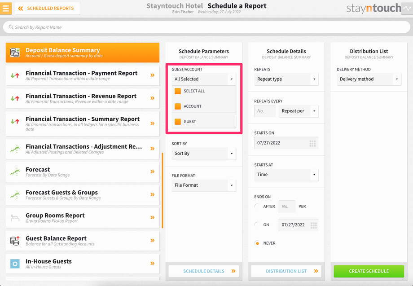Click the Ends On date field

(299, 225)
